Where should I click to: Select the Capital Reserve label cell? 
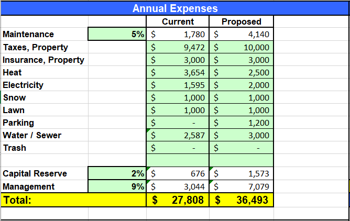45,173
